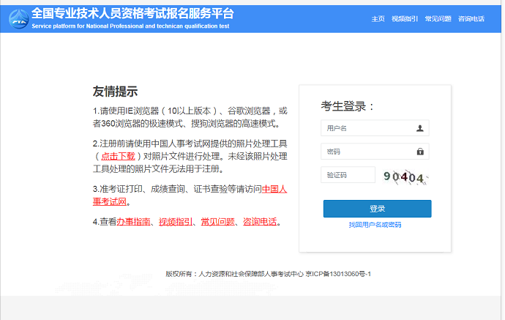Refresh the captcha image 90404

click(x=405, y=176)
